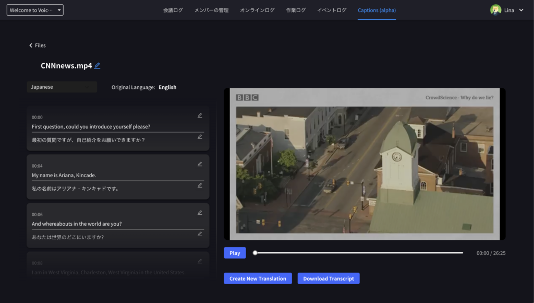Select the イベントログ tab
Image resolution: width=534 pixels, height=303 pixels.
coord(332,10)
